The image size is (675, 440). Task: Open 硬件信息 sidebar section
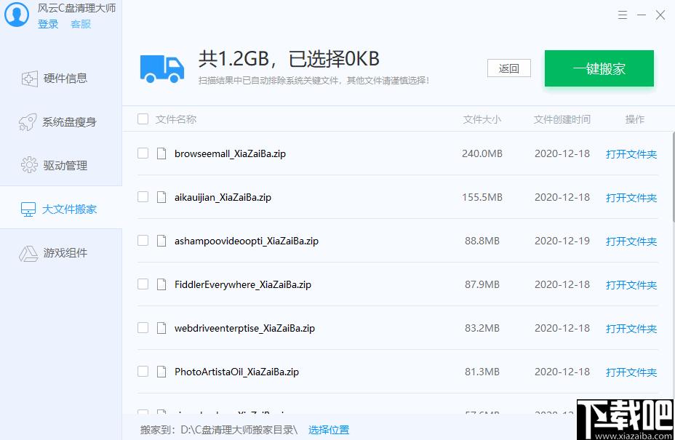pyautogui.click(x=60, y=79)
